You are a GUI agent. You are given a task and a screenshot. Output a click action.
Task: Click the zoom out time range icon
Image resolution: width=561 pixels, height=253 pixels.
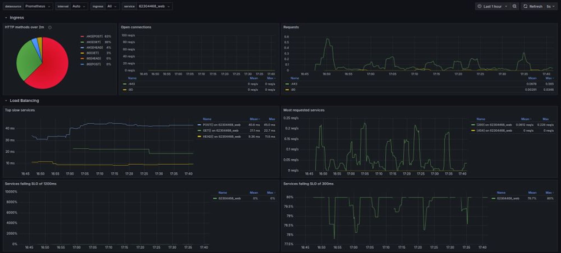point(514,6)
